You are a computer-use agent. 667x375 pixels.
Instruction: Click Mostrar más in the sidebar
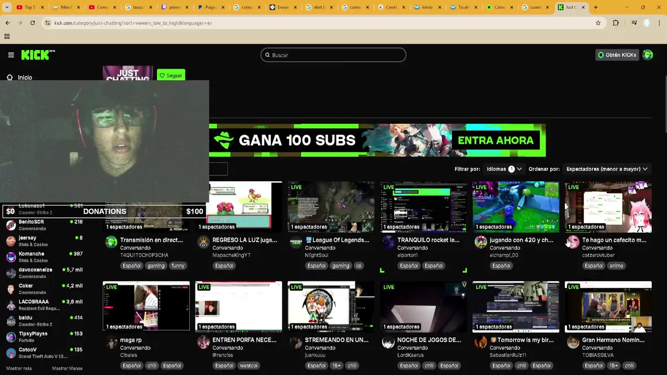[19, 368]
